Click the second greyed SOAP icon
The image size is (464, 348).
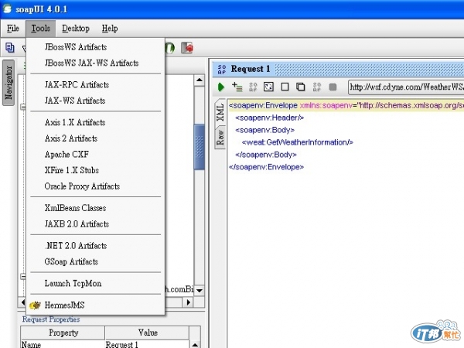tap(316, 87)
